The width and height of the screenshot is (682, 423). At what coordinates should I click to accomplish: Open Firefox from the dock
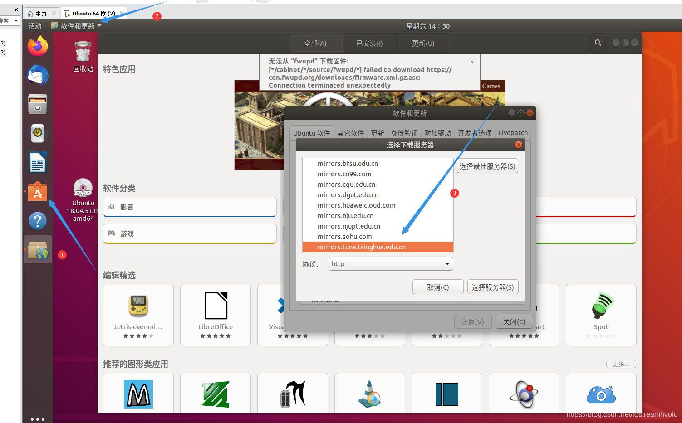tap(38, 46)
